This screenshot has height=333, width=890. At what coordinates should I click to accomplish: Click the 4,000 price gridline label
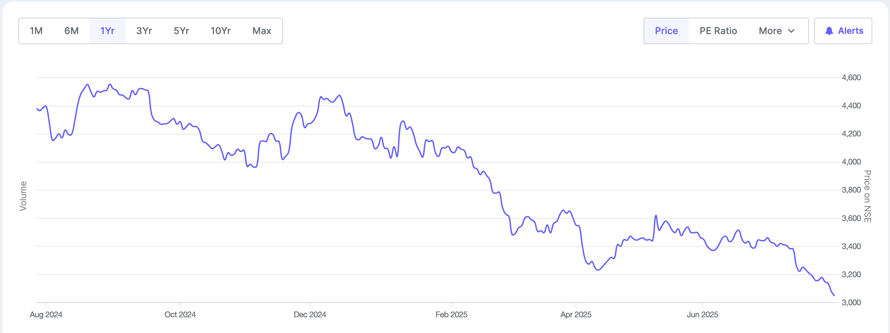[x=851, y=162]
